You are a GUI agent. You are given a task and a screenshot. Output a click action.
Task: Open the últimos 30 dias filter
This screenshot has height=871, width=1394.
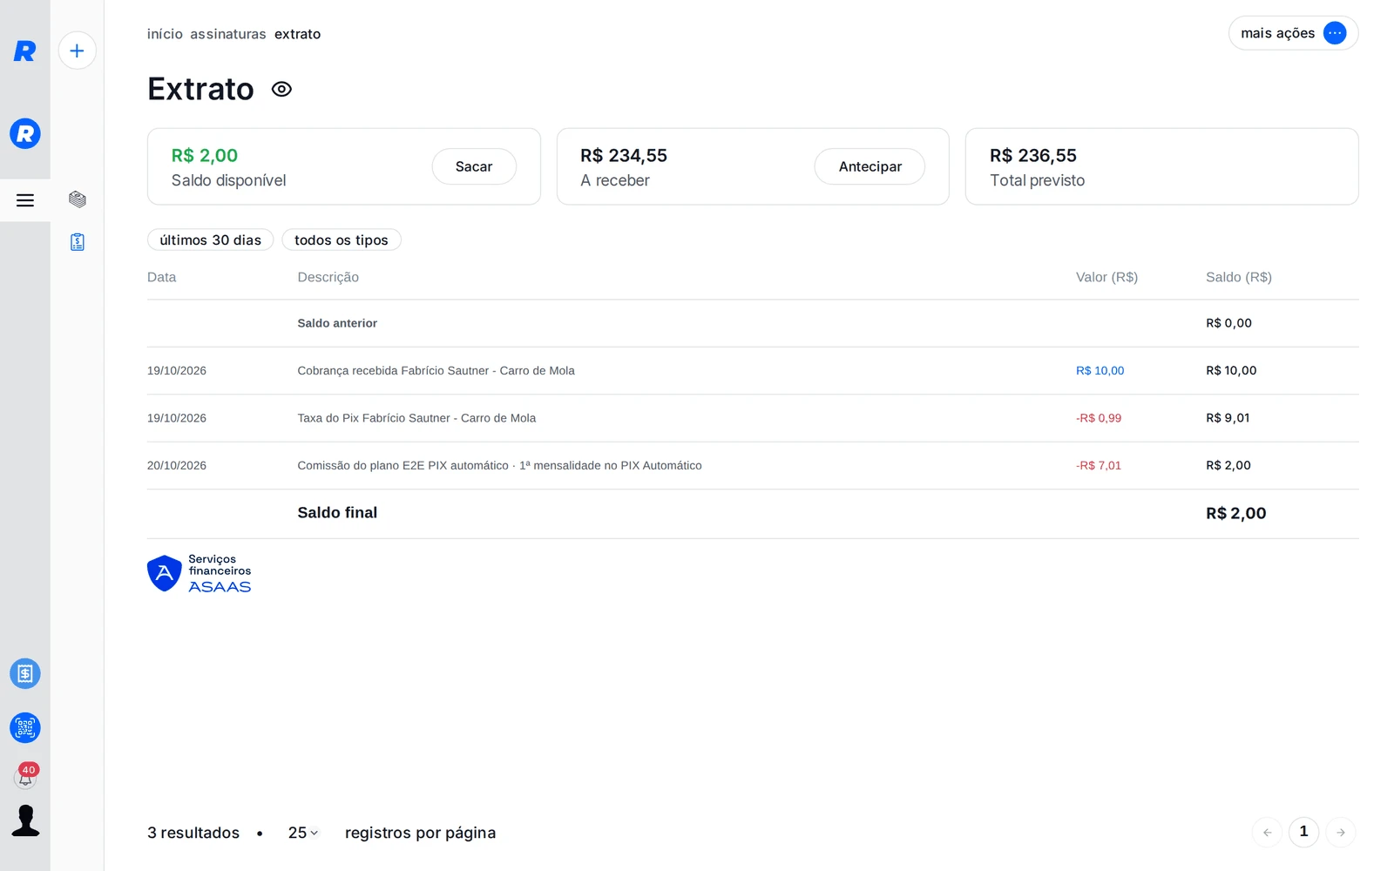pyautogui.click(x=210, y=240)
